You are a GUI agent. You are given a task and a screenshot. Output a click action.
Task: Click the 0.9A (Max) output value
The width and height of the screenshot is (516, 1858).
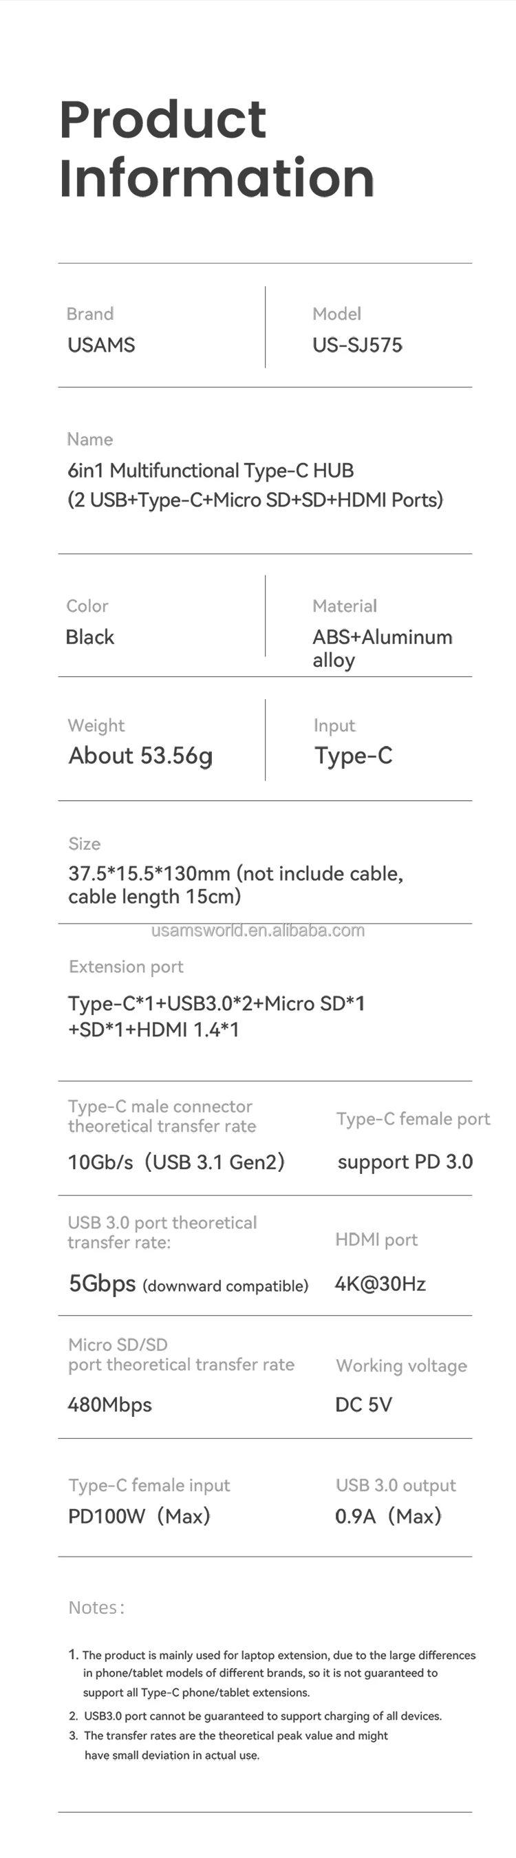388,1516
